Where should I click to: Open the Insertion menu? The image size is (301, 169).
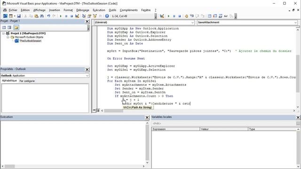(55, 10)
